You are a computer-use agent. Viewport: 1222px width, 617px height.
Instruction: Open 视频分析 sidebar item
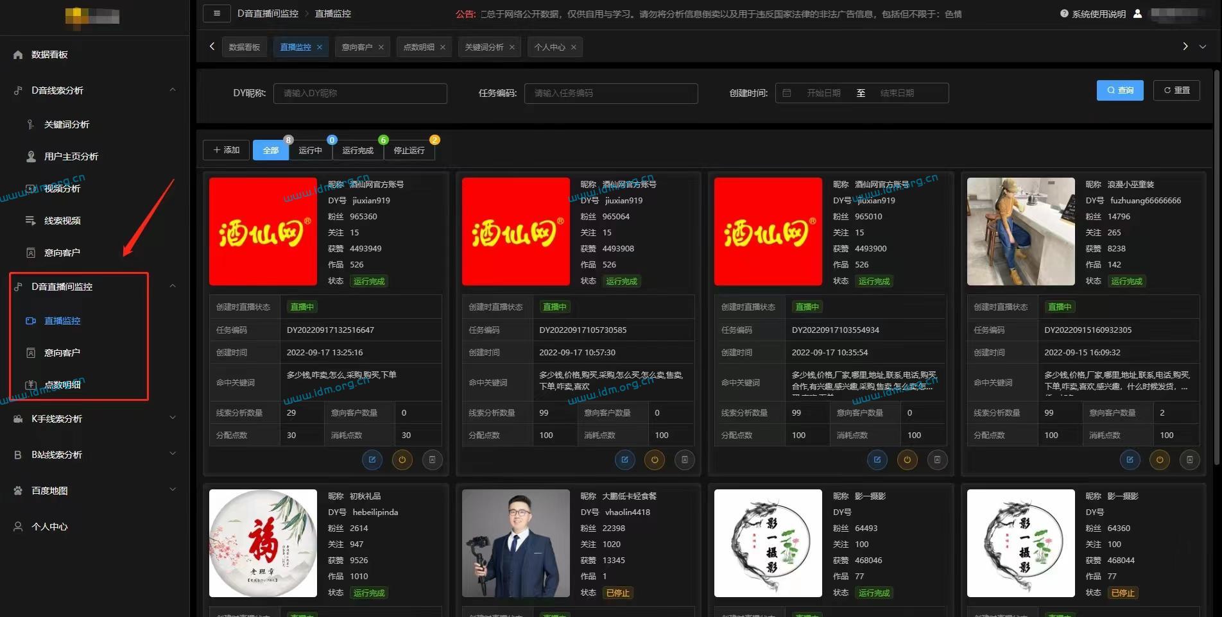pos(62,189)
